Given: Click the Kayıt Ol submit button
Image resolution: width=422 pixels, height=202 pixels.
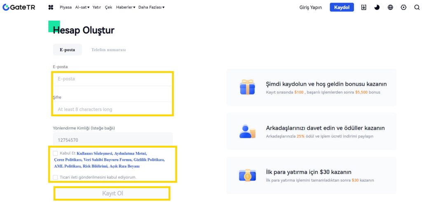Looking at the screenshot, I should pos(112,193).
